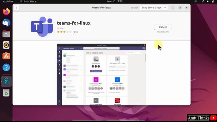Image resolution: width=217 pixels, height=122 pixels.
Task: Open the Trash from the dock
Action: (x=6, y=93)
